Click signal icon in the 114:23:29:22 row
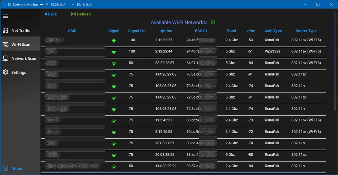 click(114, 167)
